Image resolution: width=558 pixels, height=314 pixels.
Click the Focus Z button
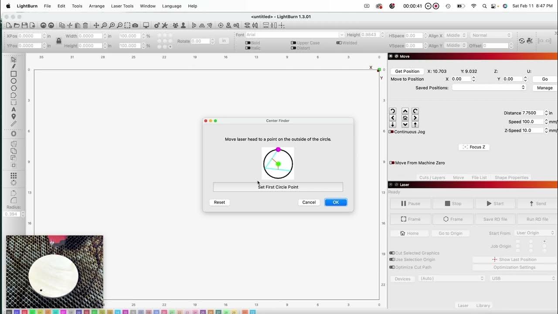point(474,147)
